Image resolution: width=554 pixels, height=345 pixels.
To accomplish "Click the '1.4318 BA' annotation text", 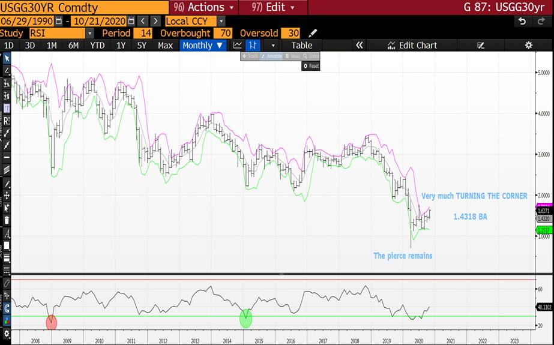I will pyautogui.click(x=470, y=217).
